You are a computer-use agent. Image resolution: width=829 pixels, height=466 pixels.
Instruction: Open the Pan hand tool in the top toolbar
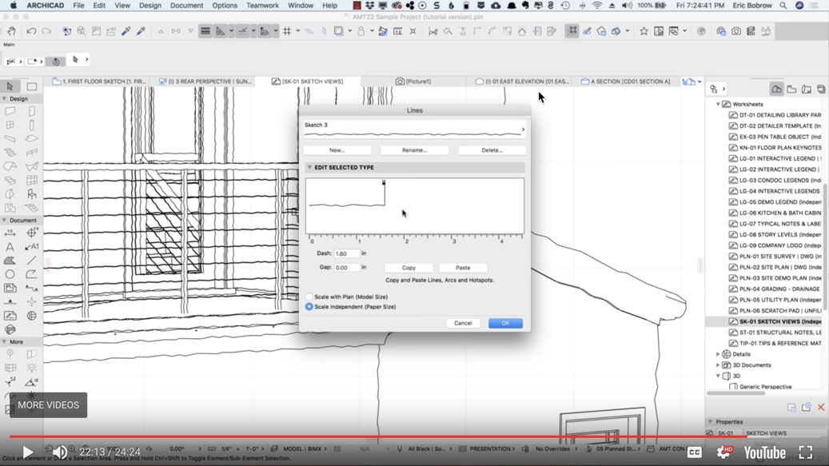click(12, 32)
